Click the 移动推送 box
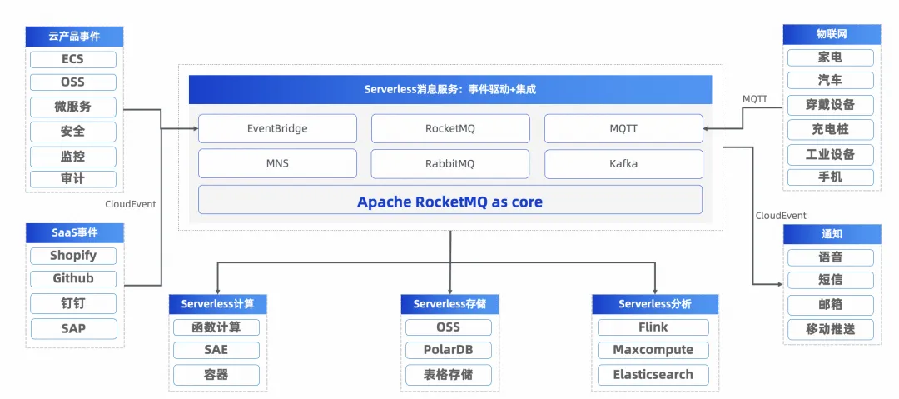899x399 pixels. (x=830, y=329)
